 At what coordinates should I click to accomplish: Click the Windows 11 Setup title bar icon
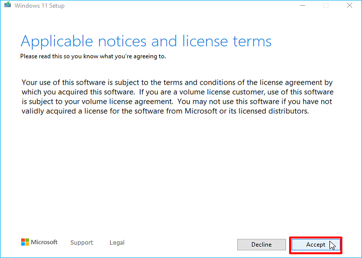[x=7, y=5]
